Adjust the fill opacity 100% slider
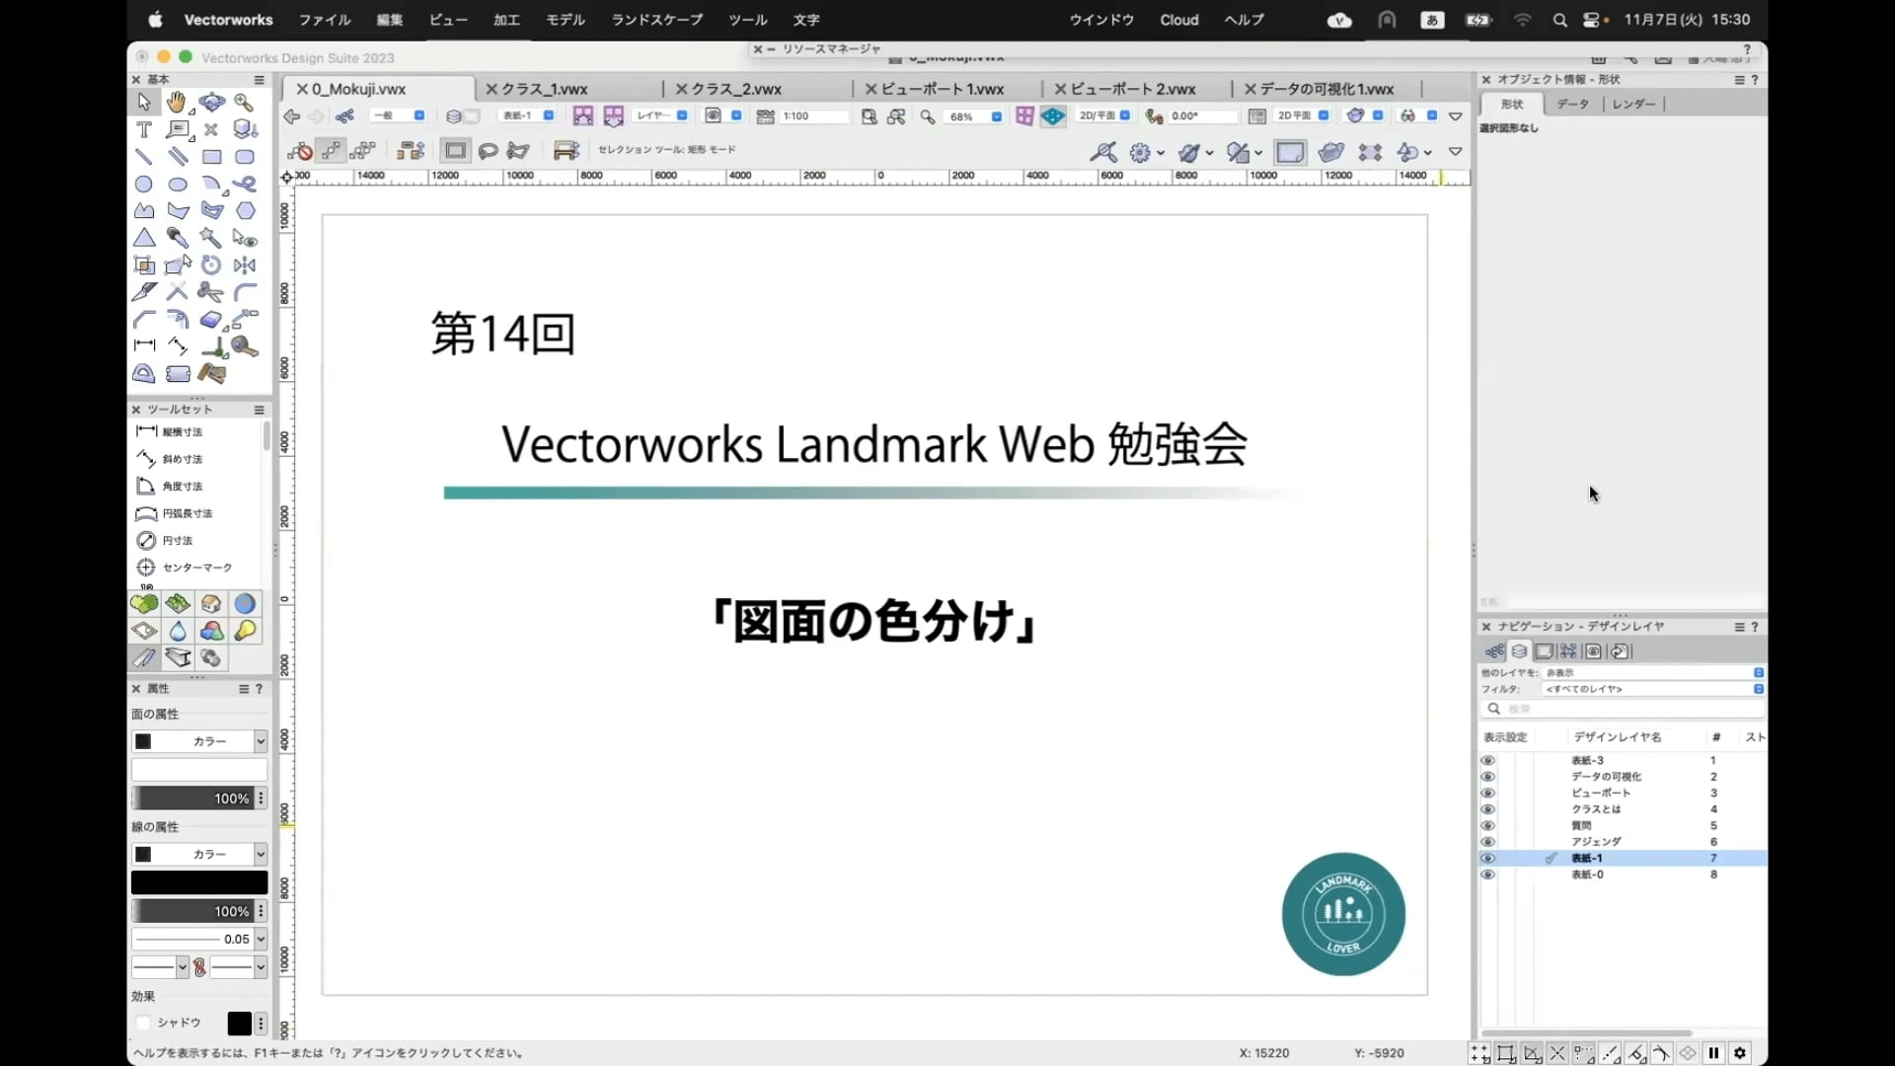The image size is (1895, 1066). click(193, 799)
